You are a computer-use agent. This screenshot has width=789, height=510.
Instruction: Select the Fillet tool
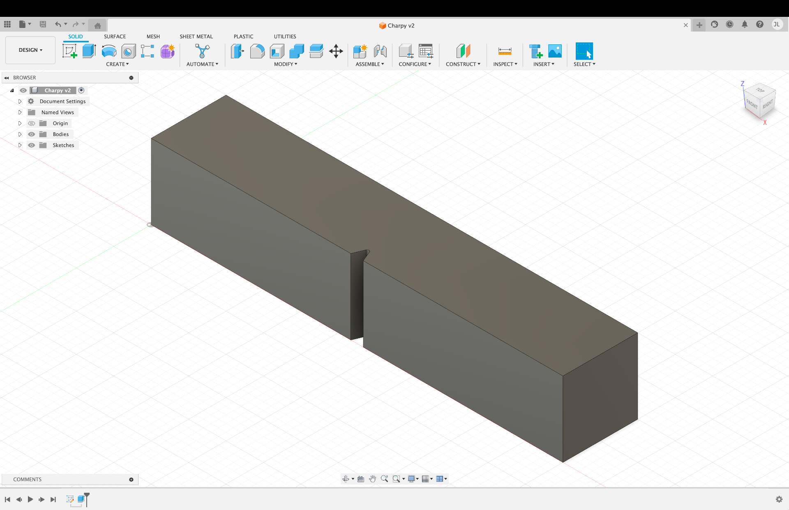coord(257,51)
